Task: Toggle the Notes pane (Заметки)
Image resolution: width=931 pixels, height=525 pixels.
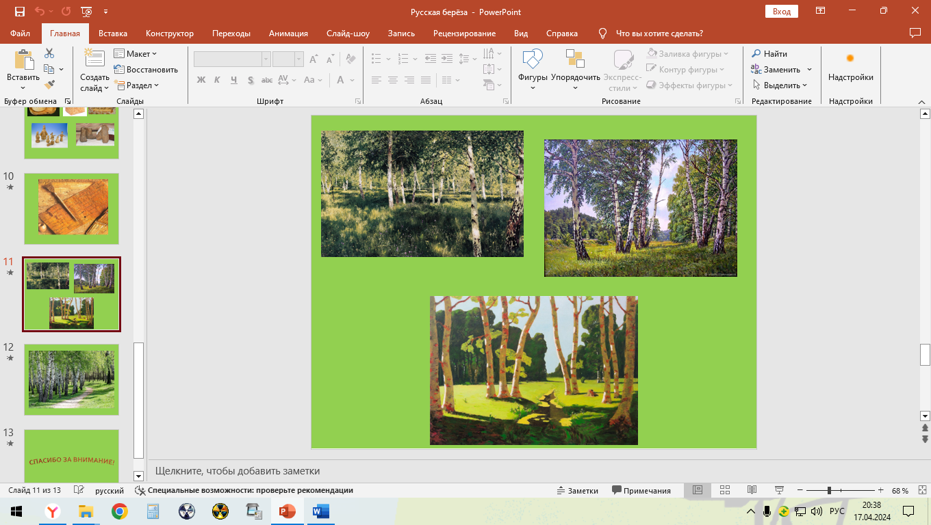Action: (x=577, y=490)
